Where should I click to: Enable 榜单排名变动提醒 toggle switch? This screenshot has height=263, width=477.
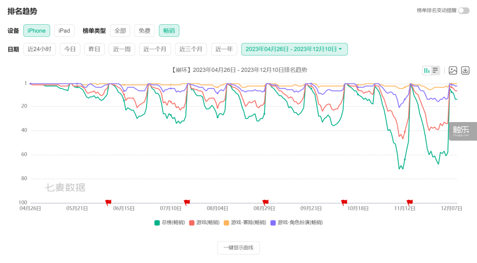point(464,11)
